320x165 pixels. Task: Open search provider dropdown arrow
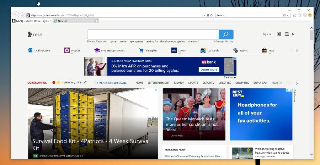pos(288,15)
